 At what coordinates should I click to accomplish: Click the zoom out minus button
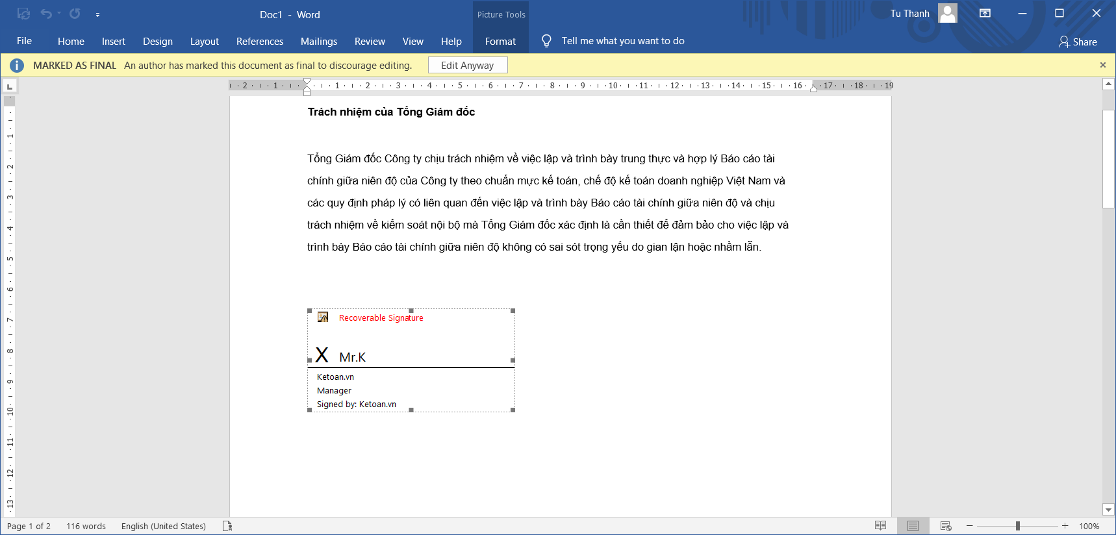(970, 526)
